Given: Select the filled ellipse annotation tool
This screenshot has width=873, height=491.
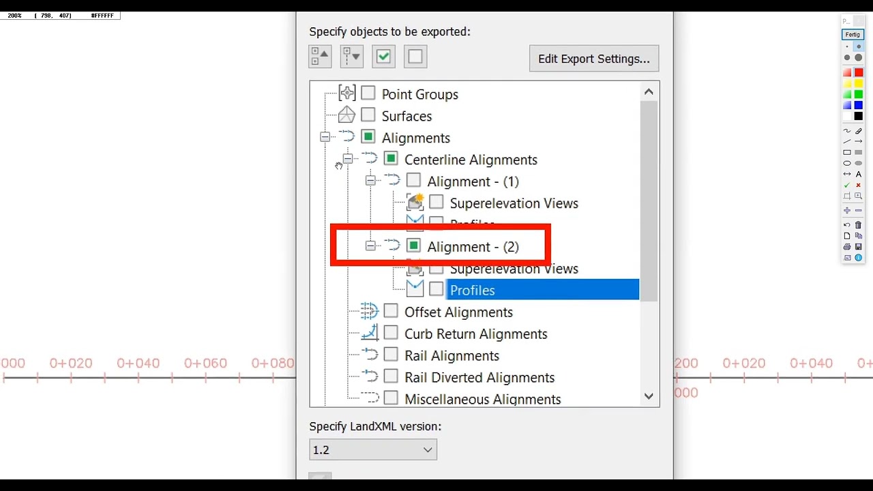Looking at the screenshot, I should click(x=859, y=163).
